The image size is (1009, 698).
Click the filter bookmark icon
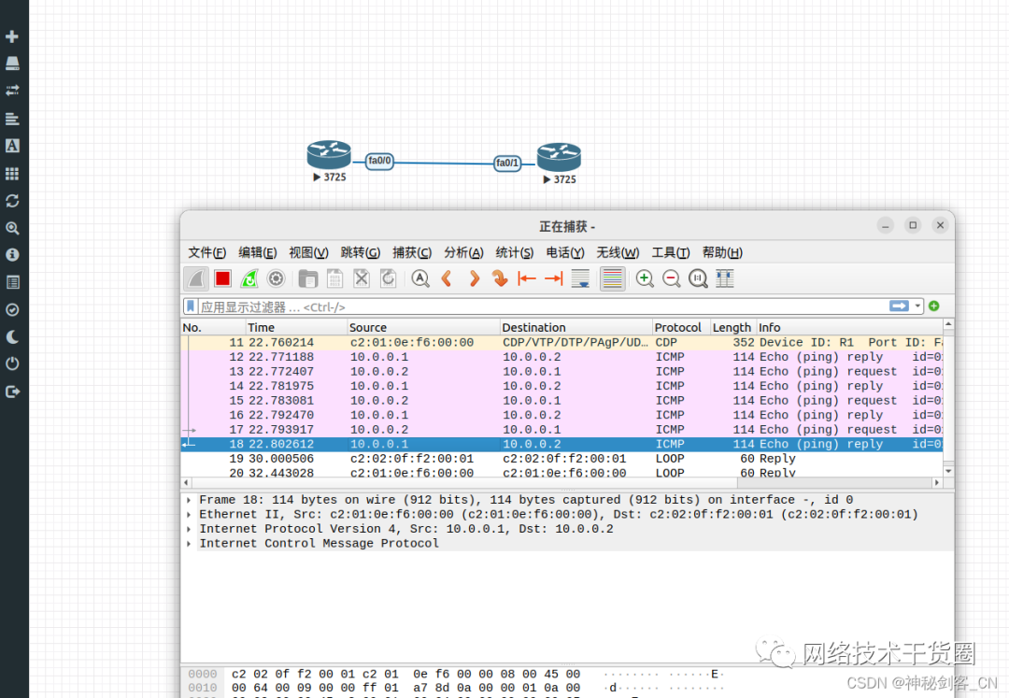pos(191,306)
